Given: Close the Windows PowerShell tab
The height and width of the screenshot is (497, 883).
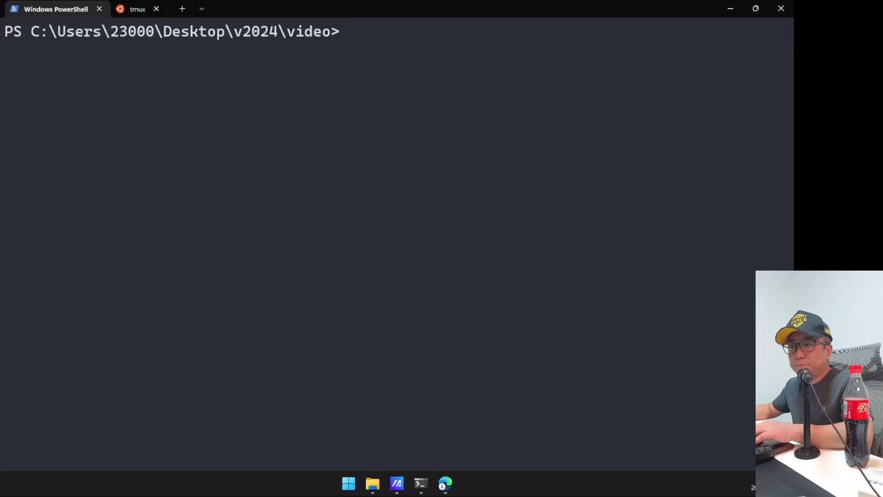Looking at the screenshot, I should point(99,9).
